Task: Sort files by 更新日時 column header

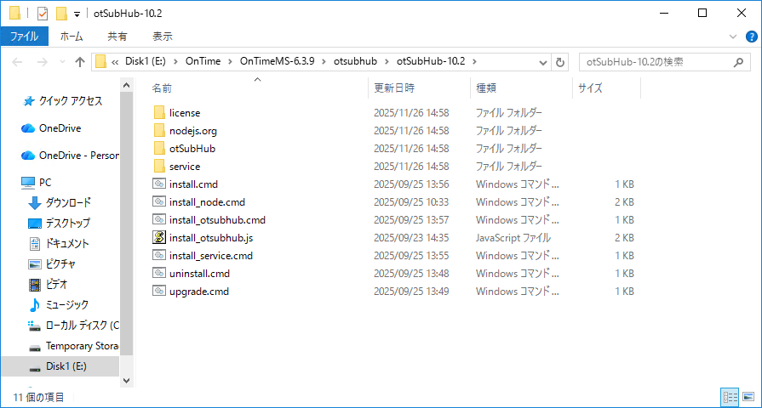Action: point(394,88)
